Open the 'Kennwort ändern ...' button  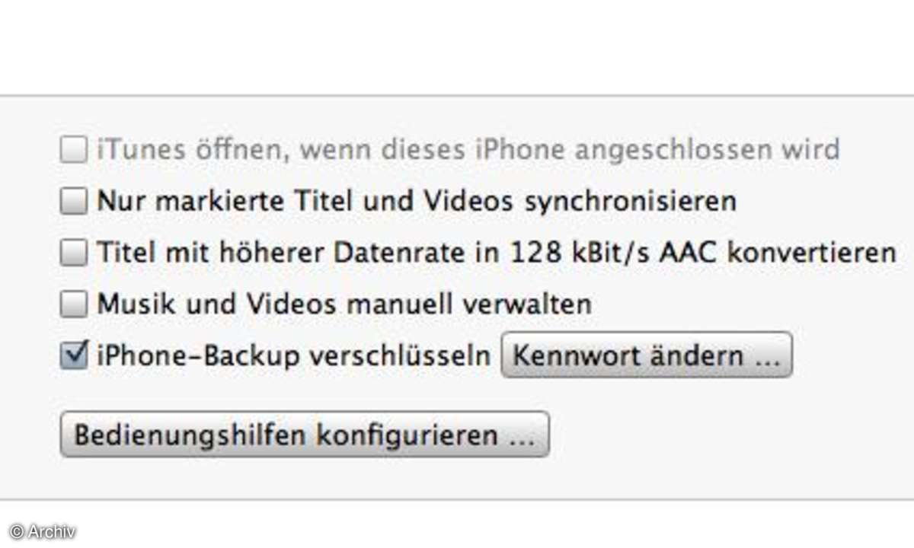point(647,355)
